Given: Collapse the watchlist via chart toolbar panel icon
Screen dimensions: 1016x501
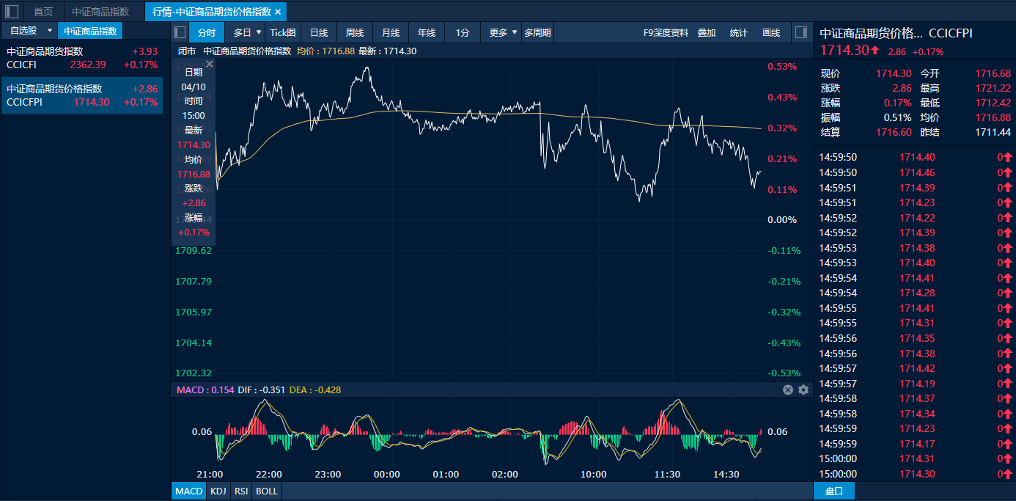Looking at the screenshot, I should coord(180,32).
